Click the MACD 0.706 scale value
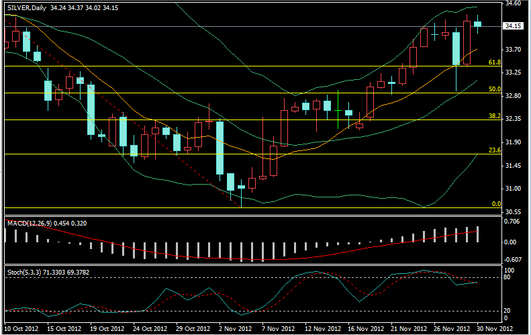 point(512,222)
